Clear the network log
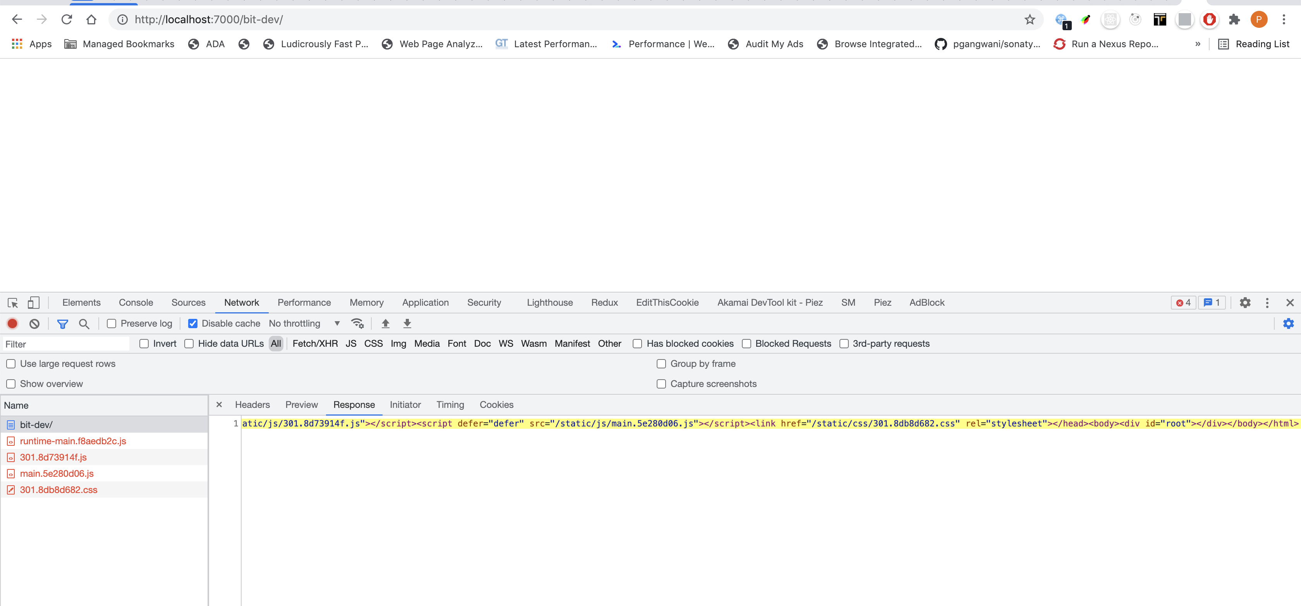 pyautogui.click(x=34, y=324)
